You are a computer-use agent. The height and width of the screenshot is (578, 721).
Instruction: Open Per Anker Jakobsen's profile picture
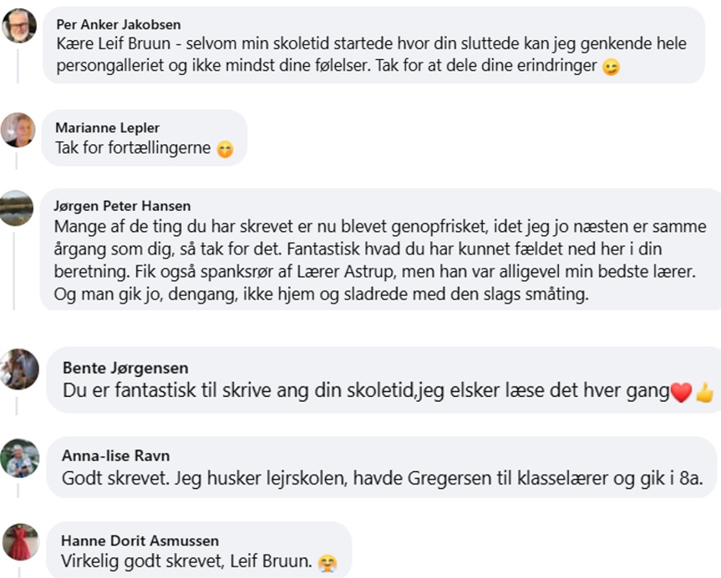(x=19, y=26)
